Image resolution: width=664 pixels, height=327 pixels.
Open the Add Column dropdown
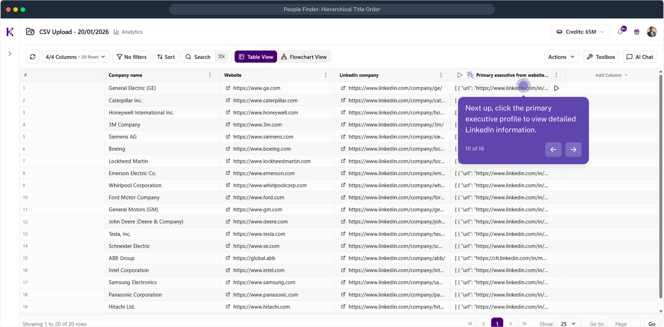pyautogui.click(x=611, y=75)
